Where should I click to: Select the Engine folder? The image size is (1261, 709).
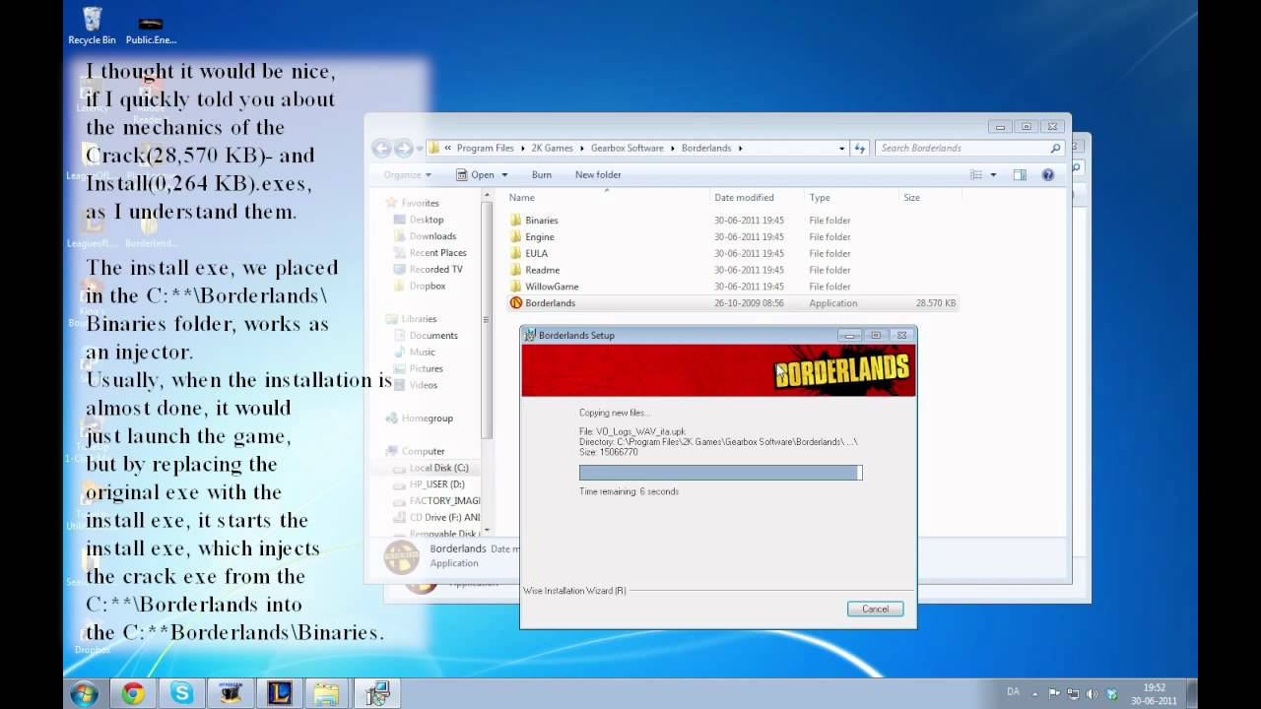tap(532, 237)
